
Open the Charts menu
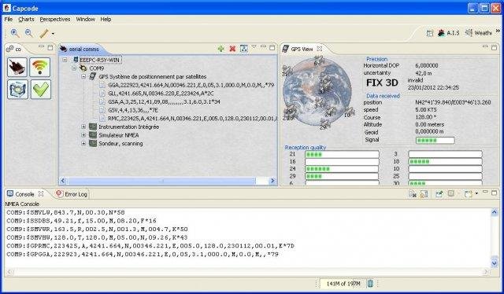[26, 19]
